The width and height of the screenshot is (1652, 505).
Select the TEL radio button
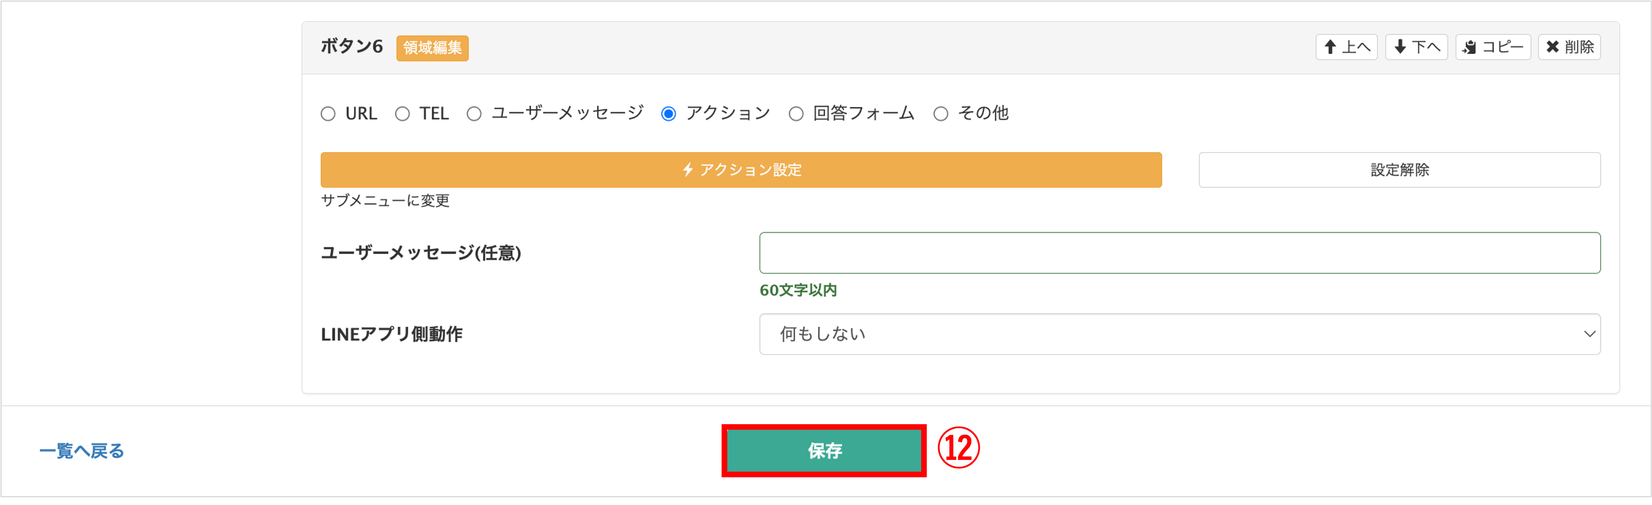click(403, 114)
